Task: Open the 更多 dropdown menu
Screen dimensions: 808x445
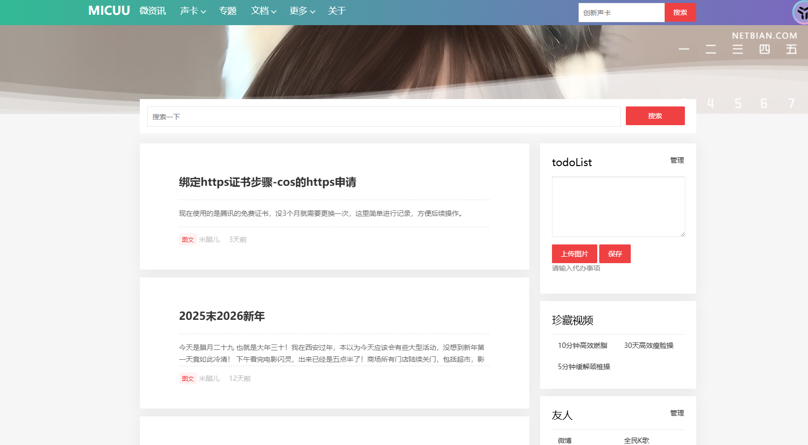Action: (x=302, y=11)
